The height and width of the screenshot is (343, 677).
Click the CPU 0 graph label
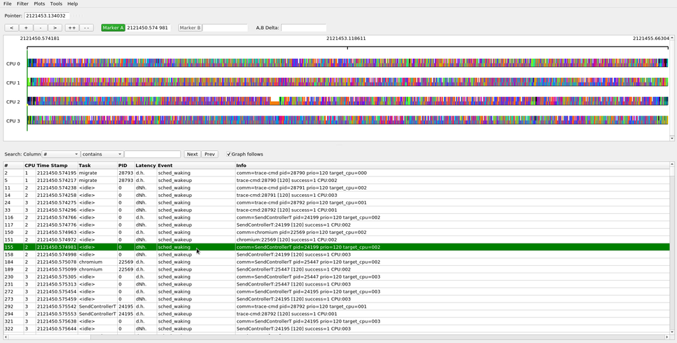tap(13, 64)
